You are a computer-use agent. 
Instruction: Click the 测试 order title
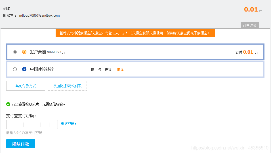(x=7, y=8)
